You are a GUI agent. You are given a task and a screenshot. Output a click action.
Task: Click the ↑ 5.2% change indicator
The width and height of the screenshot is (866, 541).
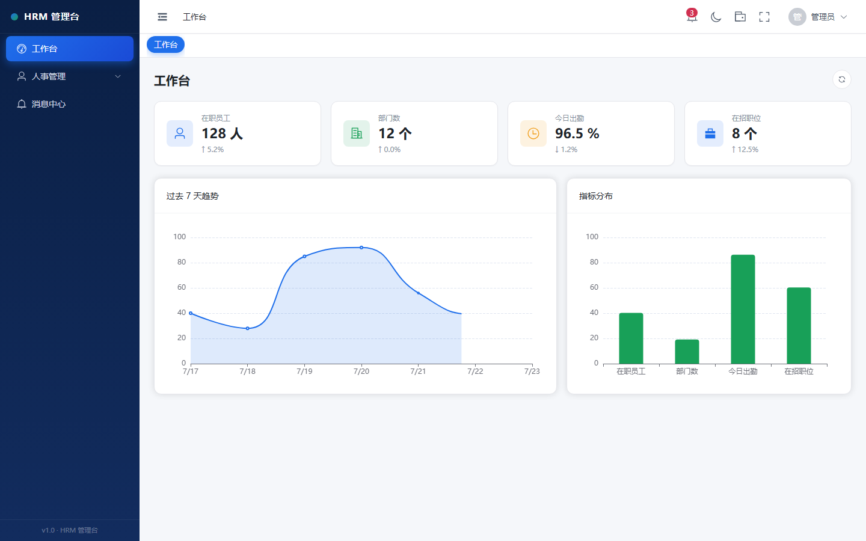coord(213,150)
